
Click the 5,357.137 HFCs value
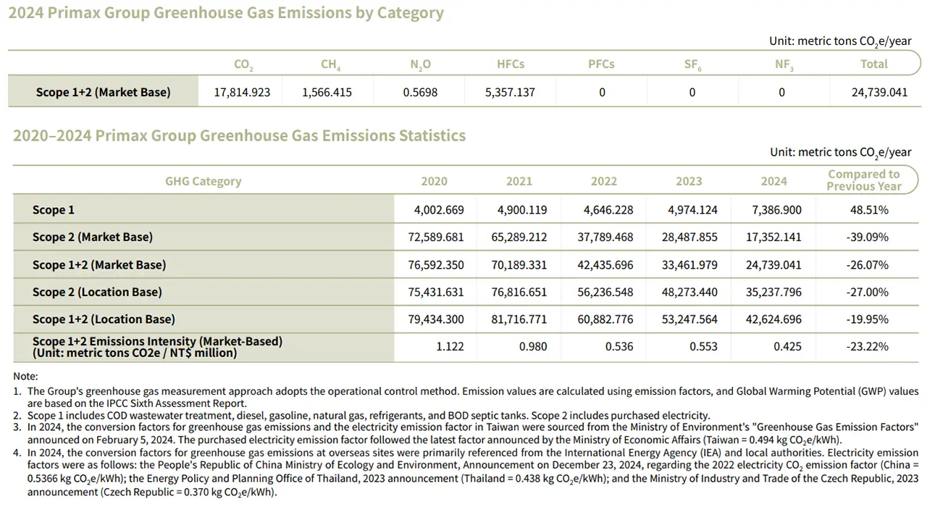click(x=511, y=92)
